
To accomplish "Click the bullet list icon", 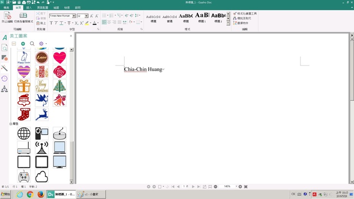I will (104, 16).
